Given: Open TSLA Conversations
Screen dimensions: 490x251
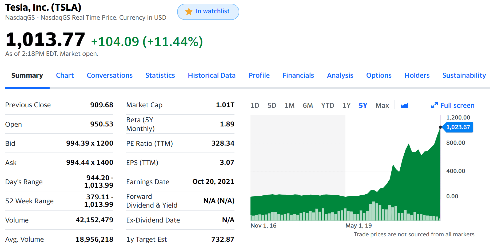Looking at the screenshot, I should pyautogui.click(x=110, y=75).
